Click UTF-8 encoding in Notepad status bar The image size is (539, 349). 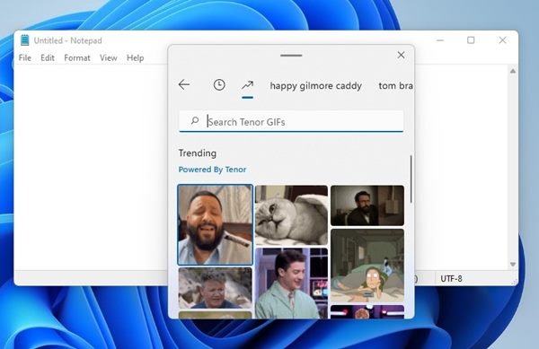point(451,279)
